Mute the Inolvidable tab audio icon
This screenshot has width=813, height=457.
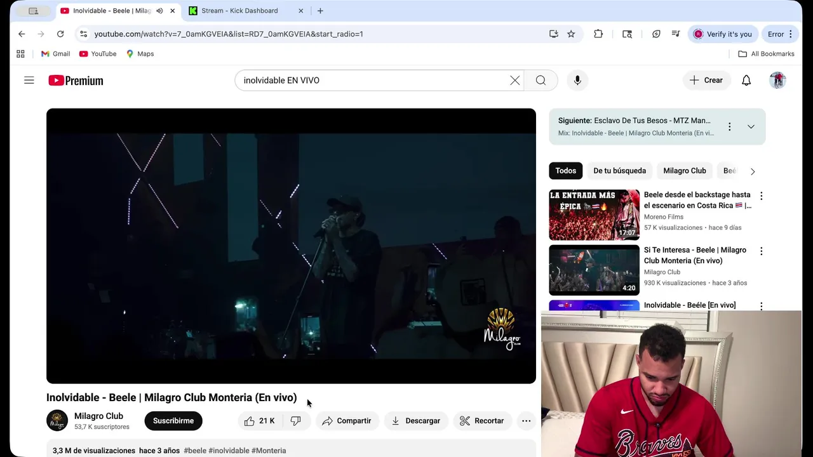click(x=159, y=11)
